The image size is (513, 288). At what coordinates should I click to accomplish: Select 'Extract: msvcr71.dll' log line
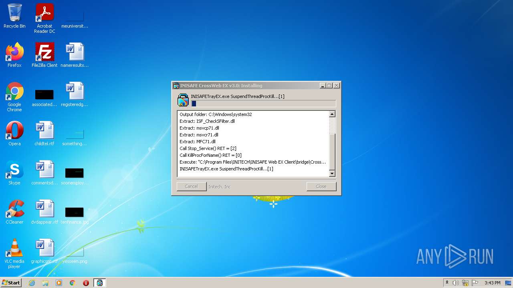point(199,135)
